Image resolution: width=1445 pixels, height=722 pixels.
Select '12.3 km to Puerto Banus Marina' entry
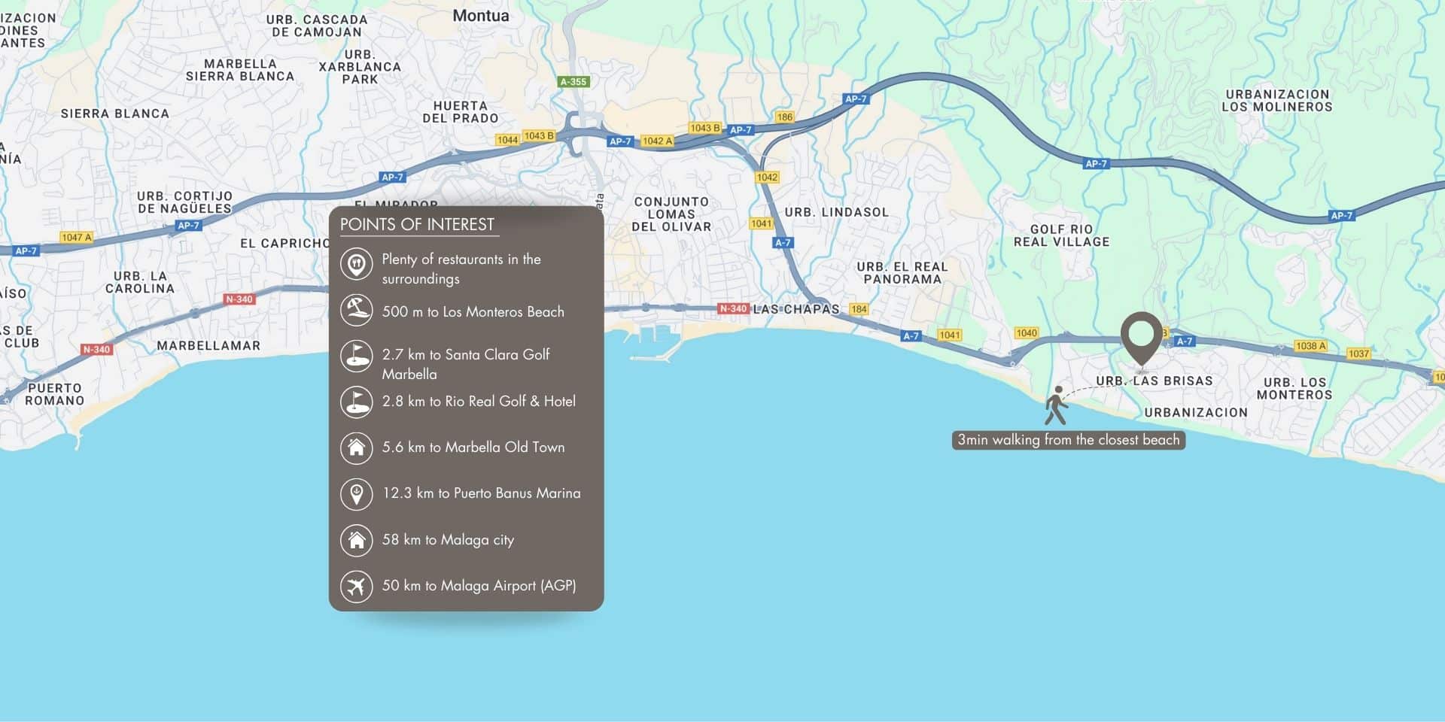481,493
